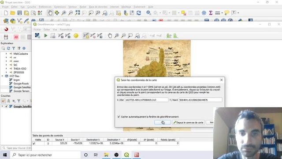Image resolution: width=282 pixels, height=159 pixels.
Task: Select the Measure Line ruler tool
Action: (217, 13)
